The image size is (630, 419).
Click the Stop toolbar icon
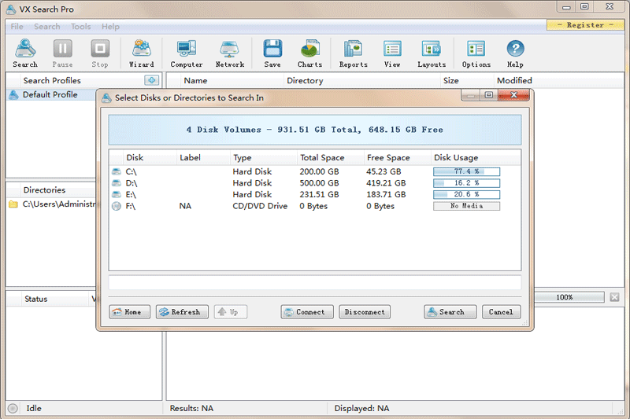pyautogui.click(x=100, y=53)
